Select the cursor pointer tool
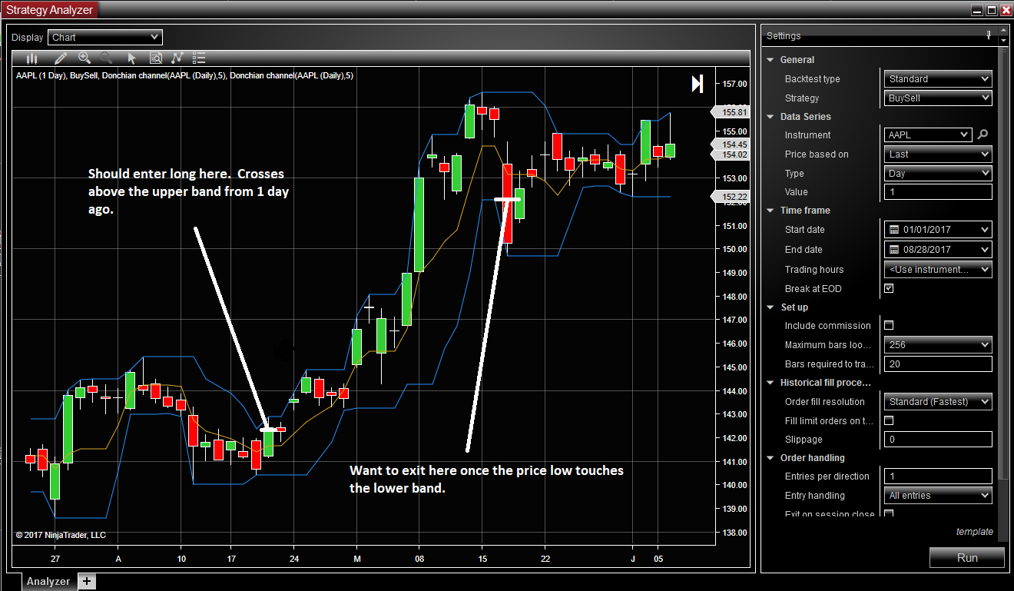1014x591 pixels. point(131,58)
